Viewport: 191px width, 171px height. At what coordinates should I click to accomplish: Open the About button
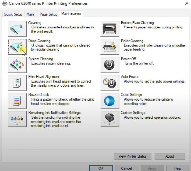(170, 156)
